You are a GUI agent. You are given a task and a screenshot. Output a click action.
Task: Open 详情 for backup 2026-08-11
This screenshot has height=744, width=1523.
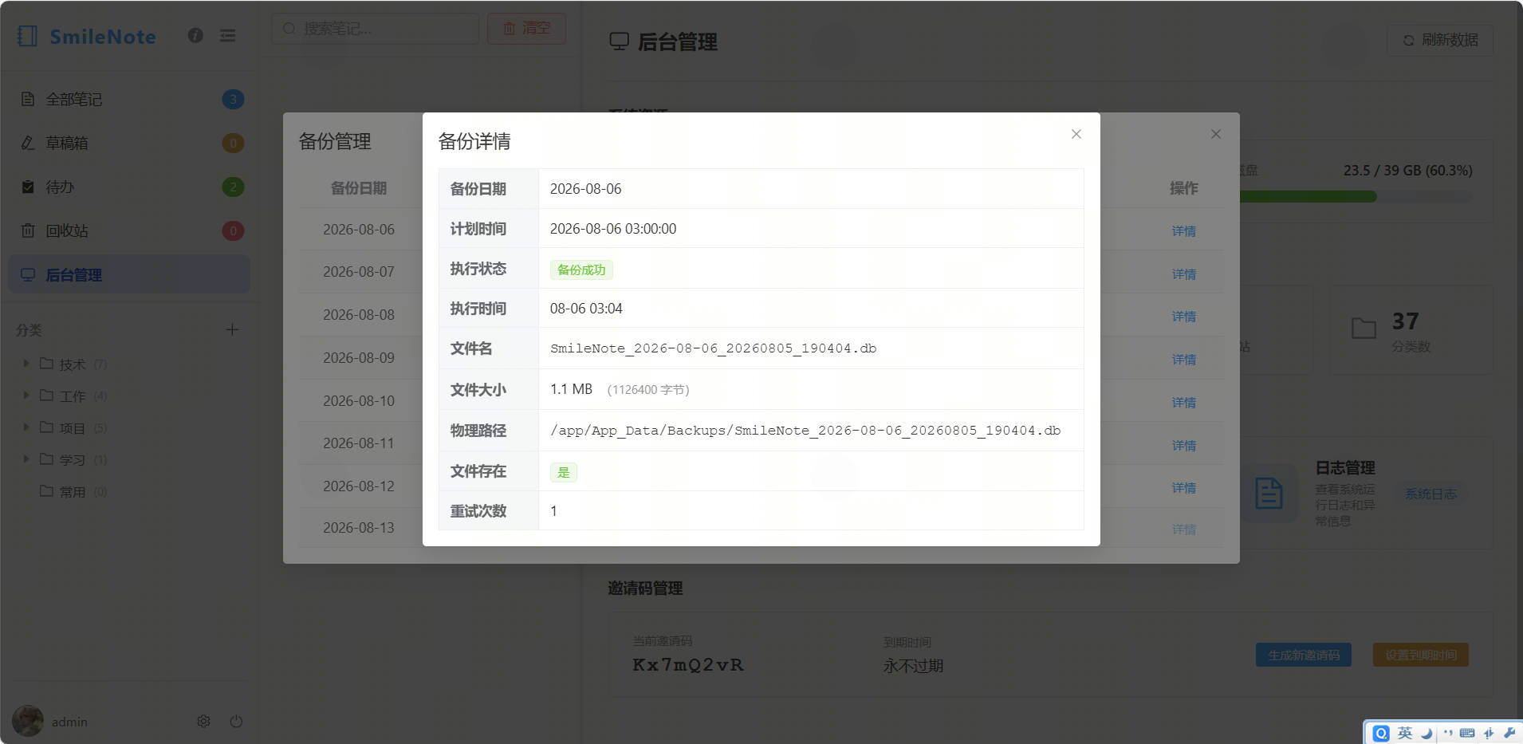[x=1183, y=446]
